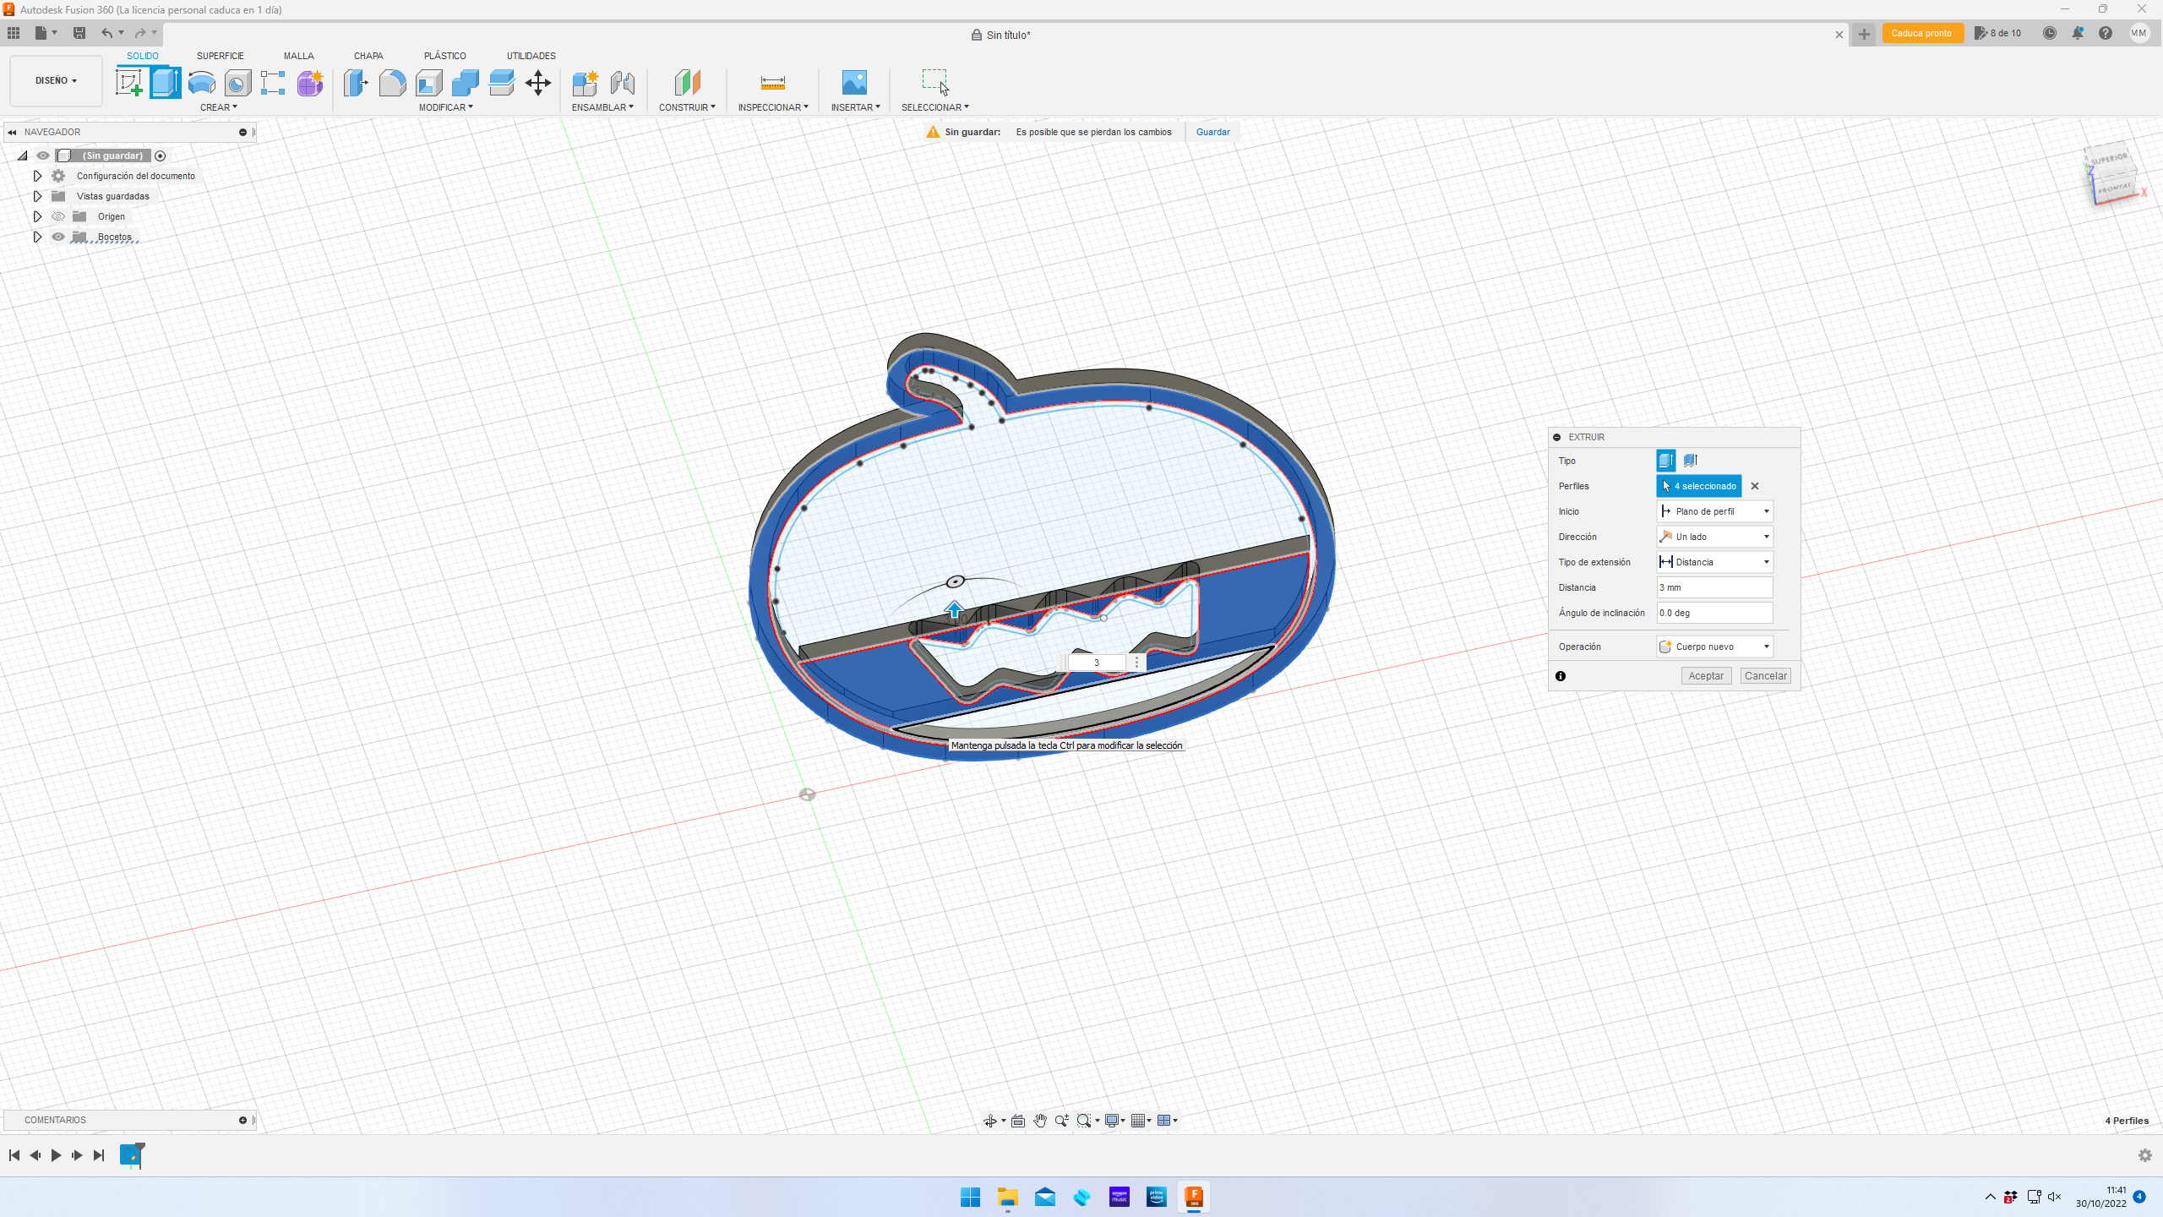Screen dimensions: 2163x1217
Task: Activate the Sin guardar component radio button
Action: [160, 156]
